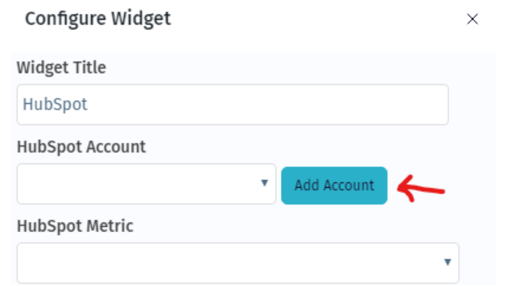Focus the HubSpot Metric combo box
This screenshot has height=286, width=508.
(x=222, y=262)
